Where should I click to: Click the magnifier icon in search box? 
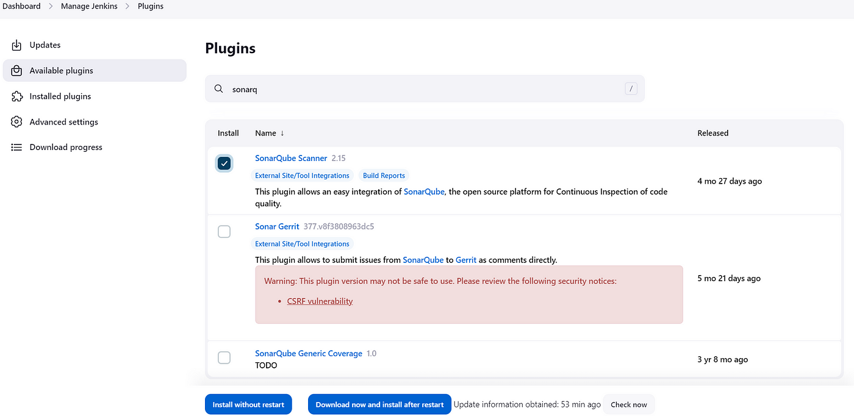point(219,89)
